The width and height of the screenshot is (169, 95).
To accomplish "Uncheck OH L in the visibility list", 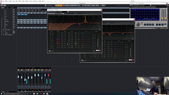I will pyautogui.click(x=2, y=26).
